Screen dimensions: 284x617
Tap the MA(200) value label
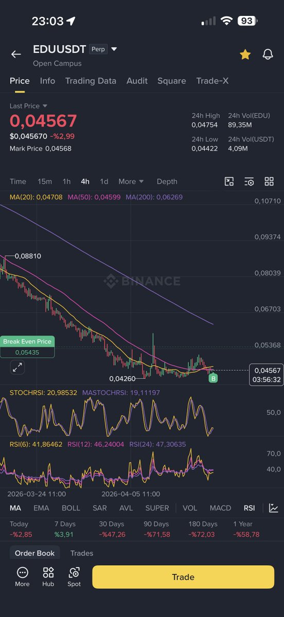pos(154,197)
